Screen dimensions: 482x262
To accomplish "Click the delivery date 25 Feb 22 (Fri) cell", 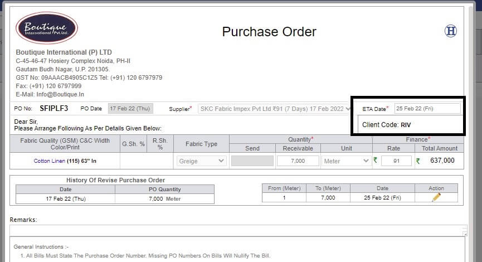I will coord(382,197).
